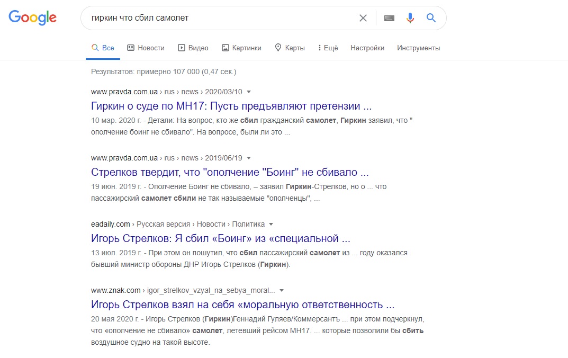Click the Google logo

click(33, 18)
